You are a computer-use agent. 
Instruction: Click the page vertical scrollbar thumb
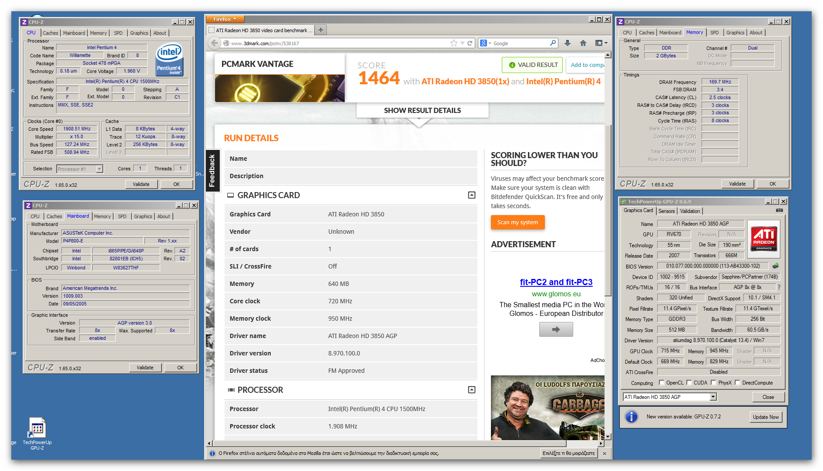tap(608, 210)
